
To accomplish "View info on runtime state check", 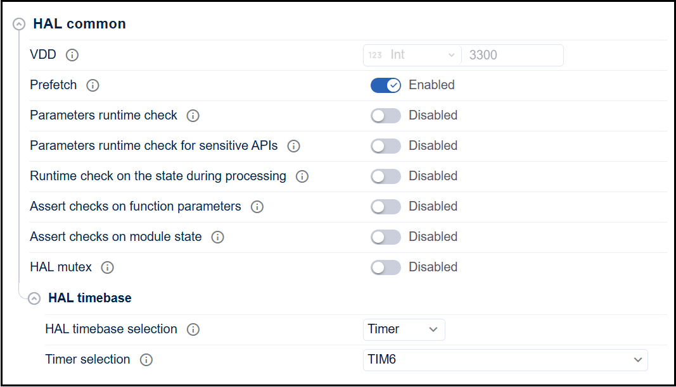I will click(302, 176).
